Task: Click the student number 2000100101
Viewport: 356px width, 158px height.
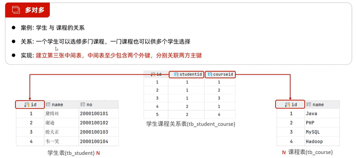Action: 94,114
